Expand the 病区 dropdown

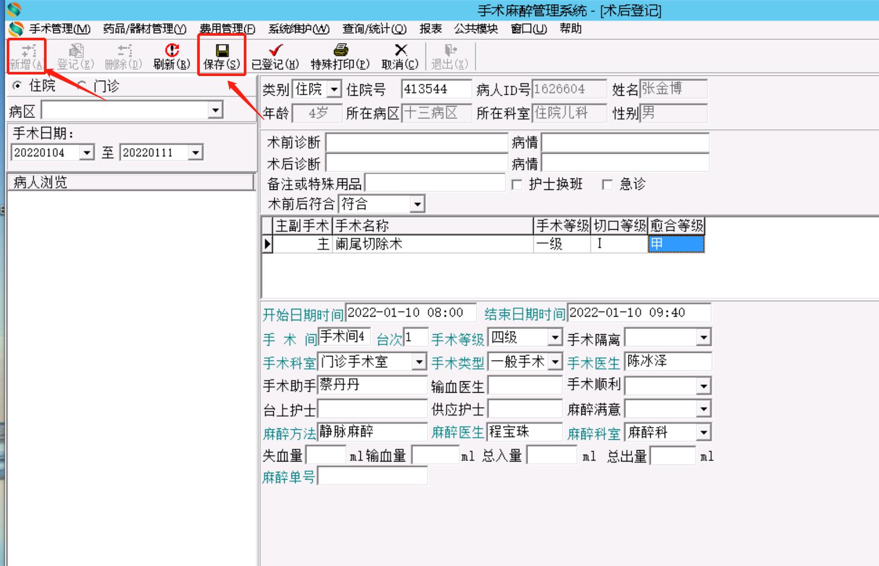click(215, 110)
